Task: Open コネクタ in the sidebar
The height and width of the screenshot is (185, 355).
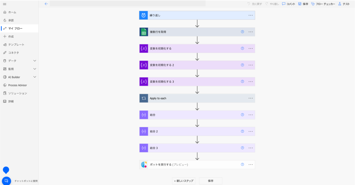Action: click(14, 53)
